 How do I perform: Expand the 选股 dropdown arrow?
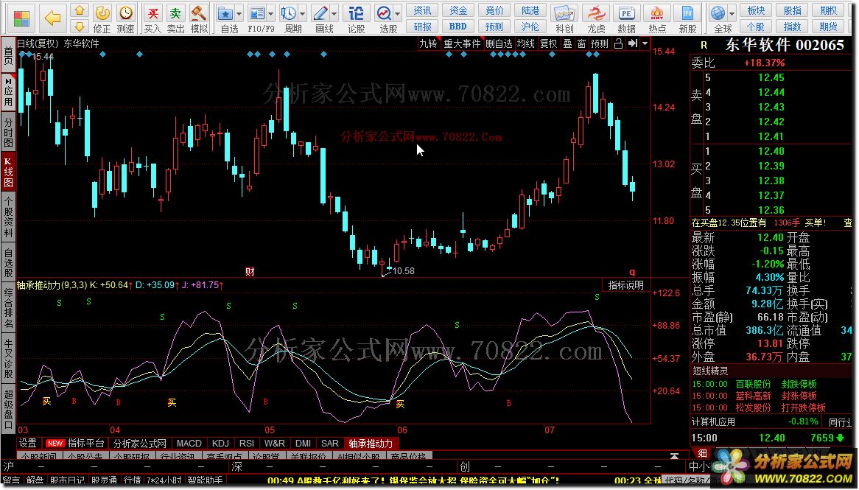click(398, 14)
